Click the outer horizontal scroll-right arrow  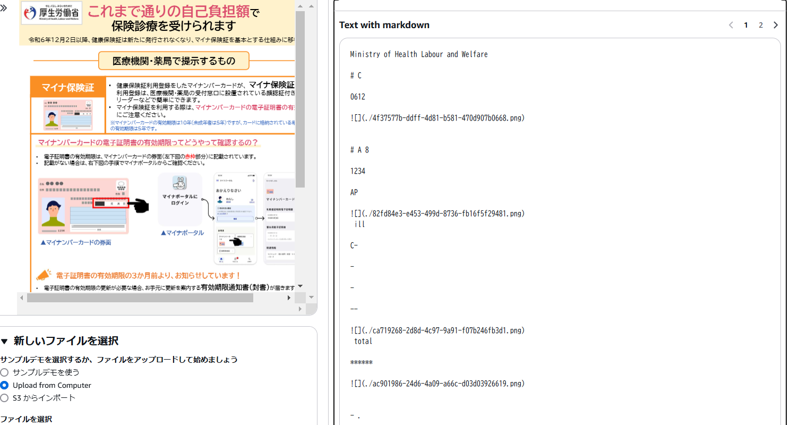pos(299,309)
